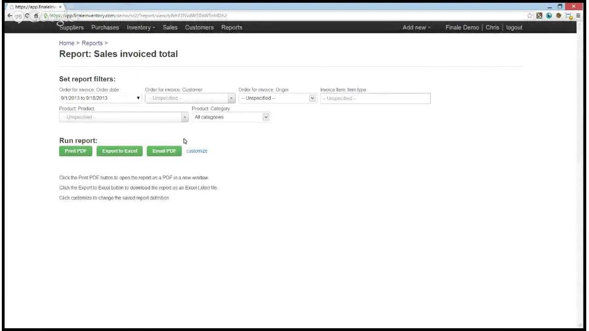
Task: Click the customize saved report instruction sentence
Action: (x=114, y=198)
